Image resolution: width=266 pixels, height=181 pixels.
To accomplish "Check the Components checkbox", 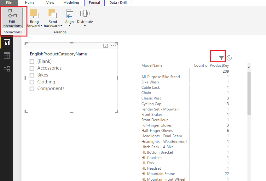I will (x=32, y=89).
